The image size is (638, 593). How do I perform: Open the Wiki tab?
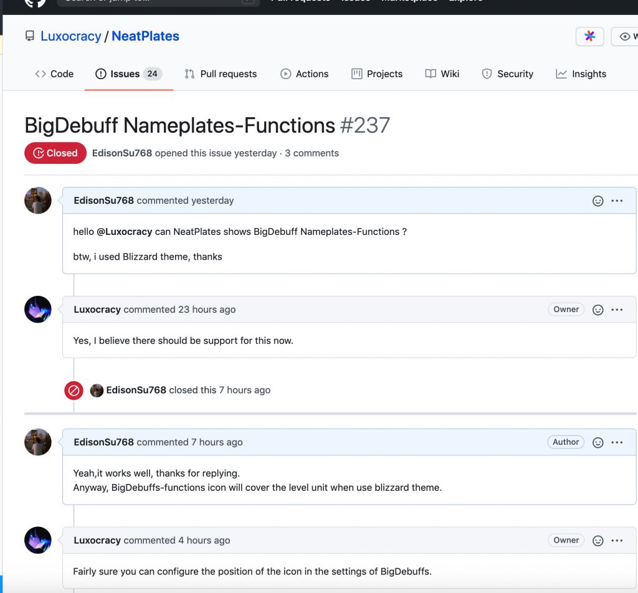tap(442, 74)
